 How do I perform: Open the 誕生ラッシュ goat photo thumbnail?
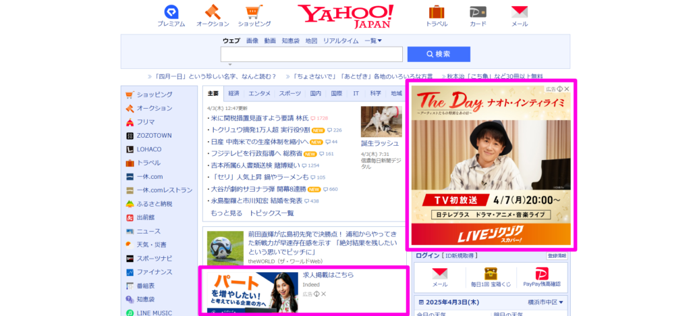pyautogui.click(x=382, y=122)
